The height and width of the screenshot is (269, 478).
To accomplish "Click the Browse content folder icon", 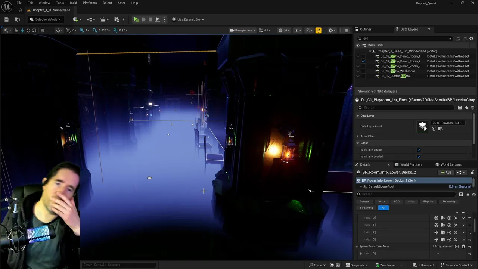I will tap(17, 19).
